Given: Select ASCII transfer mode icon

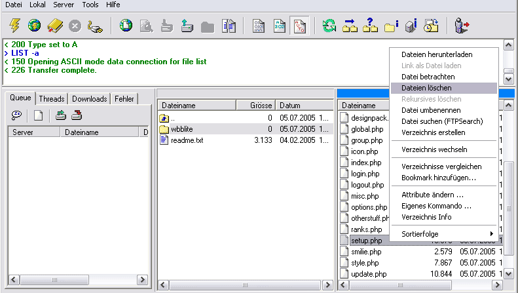Looking at the screenshot, I should [x=279, y=26].
